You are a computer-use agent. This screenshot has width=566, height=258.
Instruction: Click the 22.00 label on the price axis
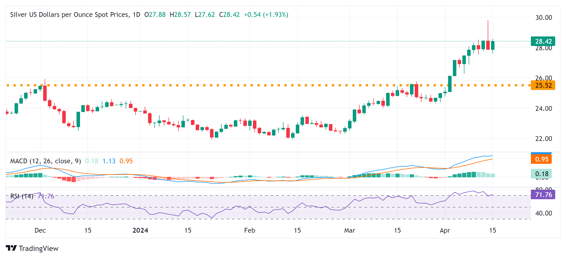[x=543, y=139]
